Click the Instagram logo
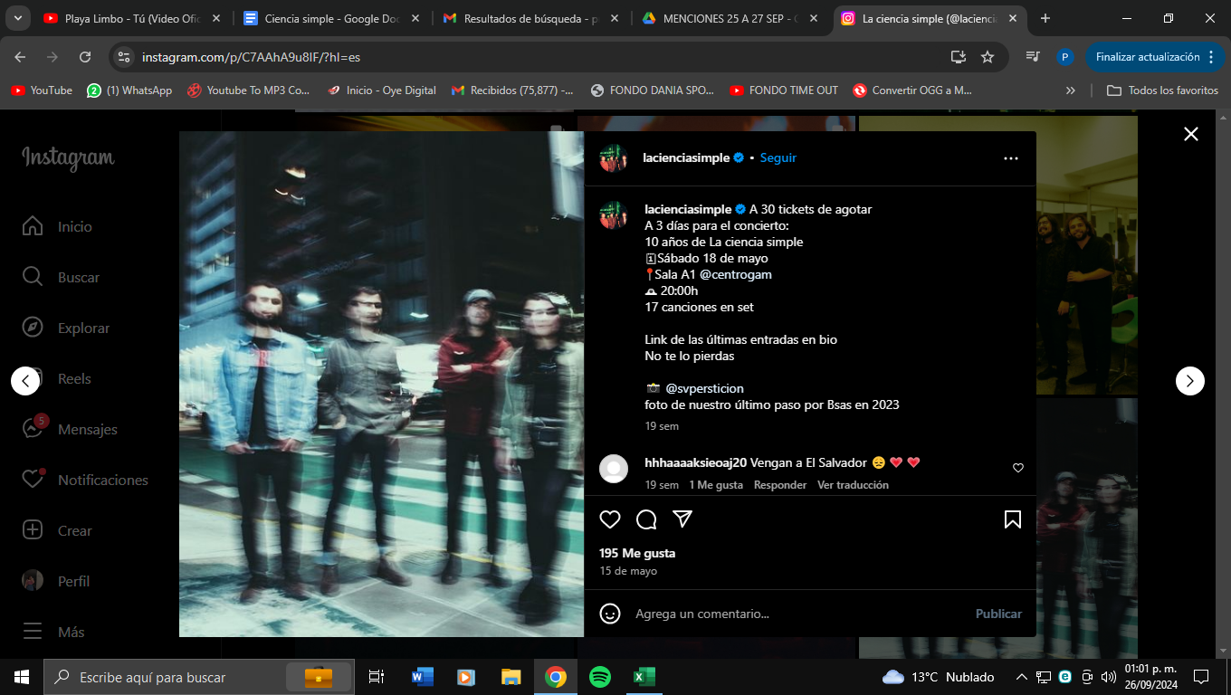Image resolution: width=1231 pixels, height=695 pixels. click(x=68, y=158)
